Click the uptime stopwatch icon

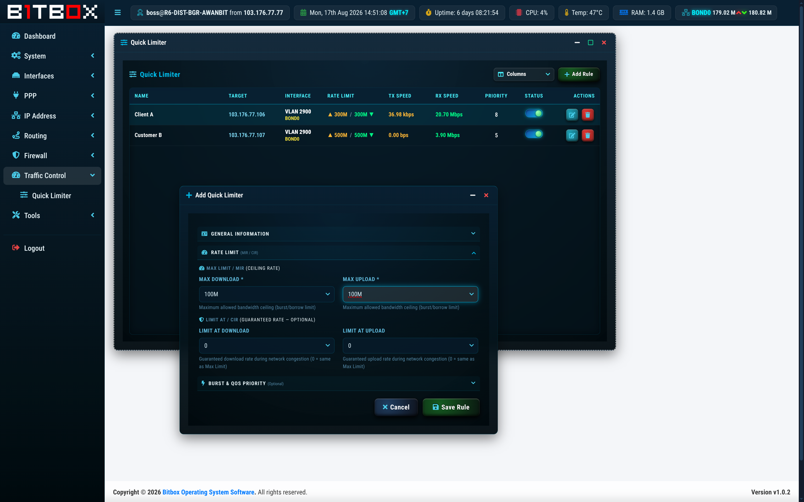429,13
